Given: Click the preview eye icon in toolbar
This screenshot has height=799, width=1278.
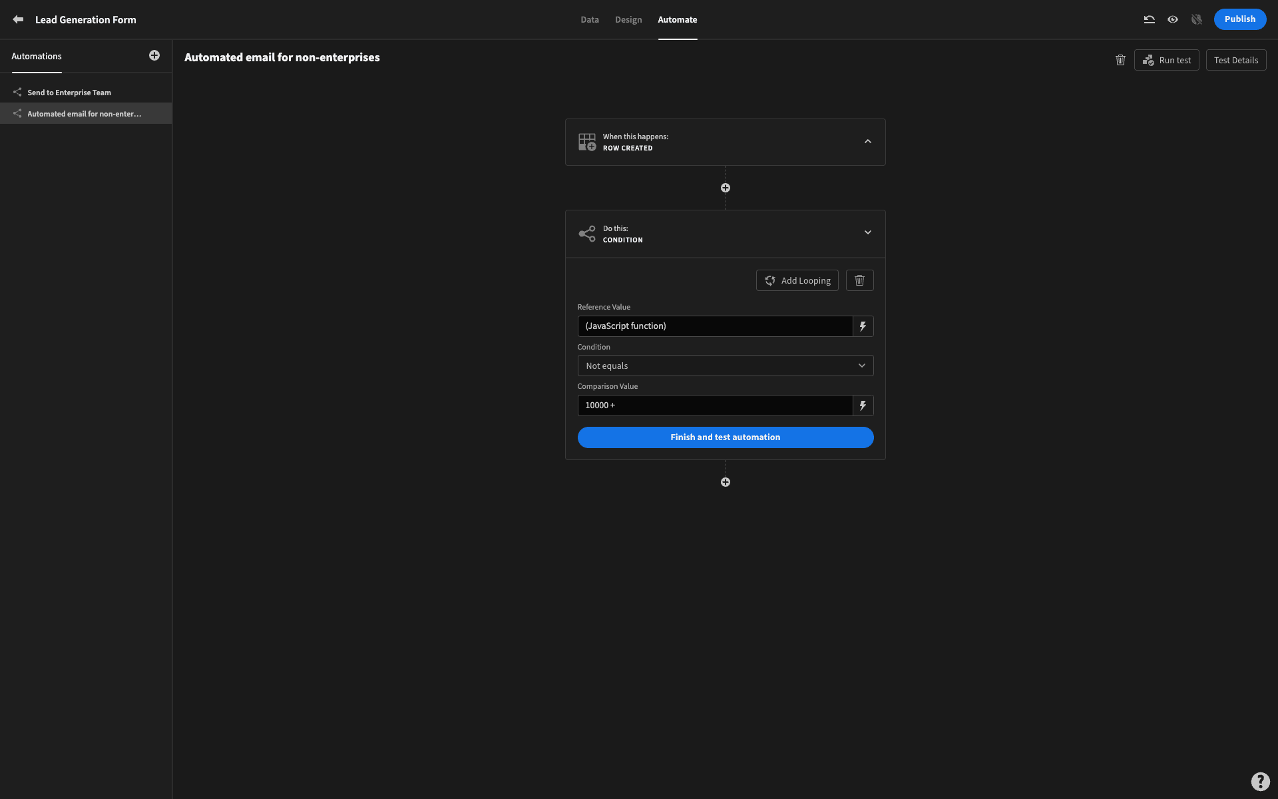Looking at the screenshot, I should 1172,19.
